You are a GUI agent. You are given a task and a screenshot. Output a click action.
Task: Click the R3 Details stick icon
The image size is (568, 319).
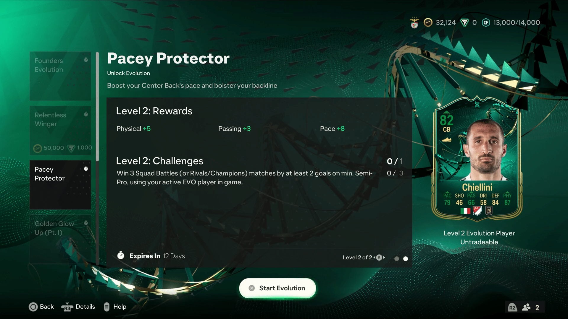tap(67, 307)
